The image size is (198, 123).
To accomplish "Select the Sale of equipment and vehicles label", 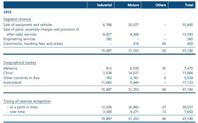I will [28, 25].
